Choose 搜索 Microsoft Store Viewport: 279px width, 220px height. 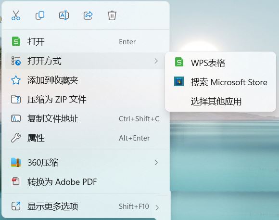[x=220, y=82]
